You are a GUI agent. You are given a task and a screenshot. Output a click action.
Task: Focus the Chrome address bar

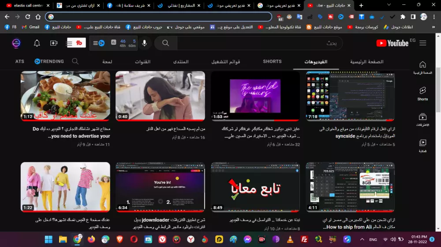tap(158, 17)
